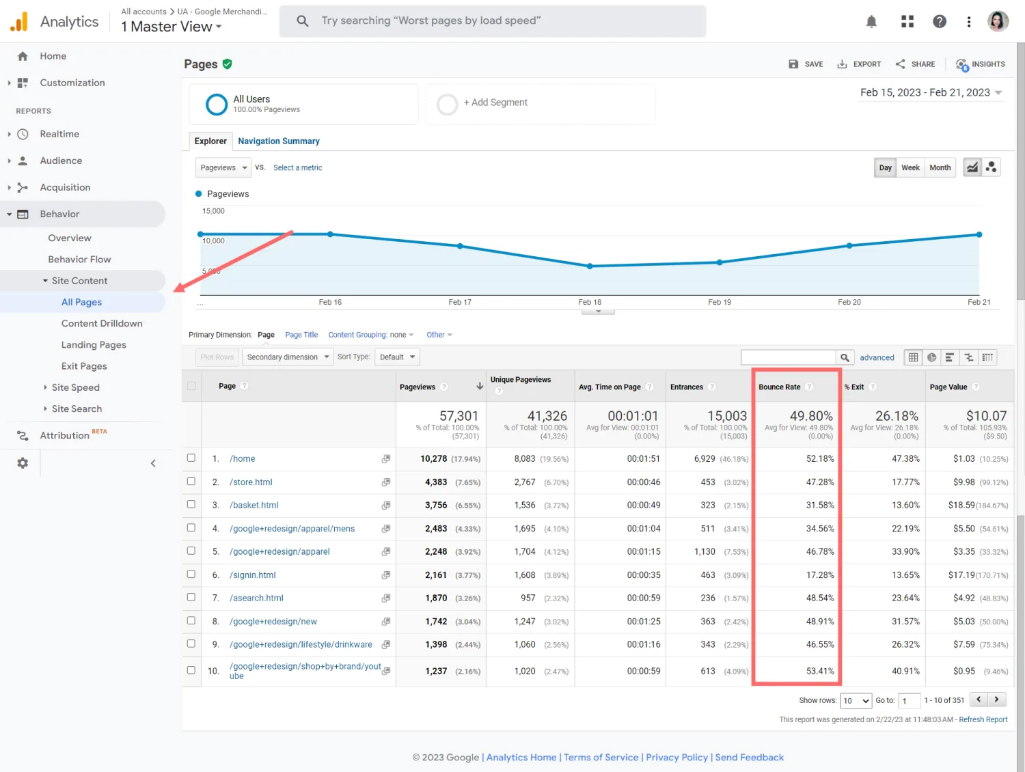Image resolution: width=1025 pixels, height=772 pixels.
Task: Tick the /basket.html row checkbox
Action: tap(191, 505)
